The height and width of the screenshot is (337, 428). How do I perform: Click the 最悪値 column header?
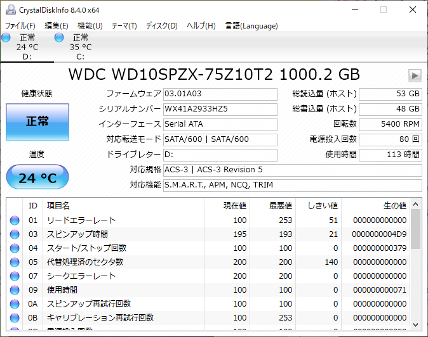tap(272, 206)
